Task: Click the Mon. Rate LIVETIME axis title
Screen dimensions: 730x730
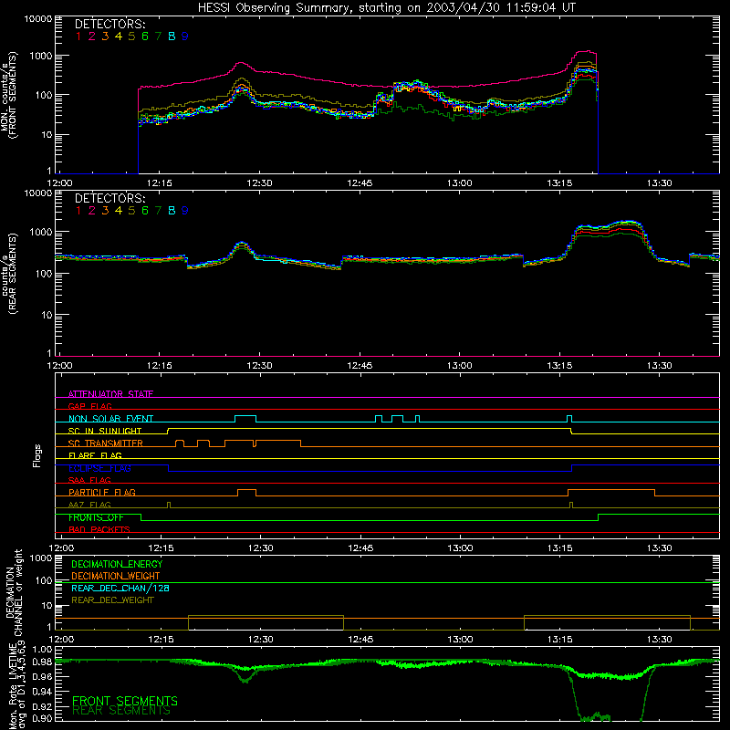Action: (16, 684)
